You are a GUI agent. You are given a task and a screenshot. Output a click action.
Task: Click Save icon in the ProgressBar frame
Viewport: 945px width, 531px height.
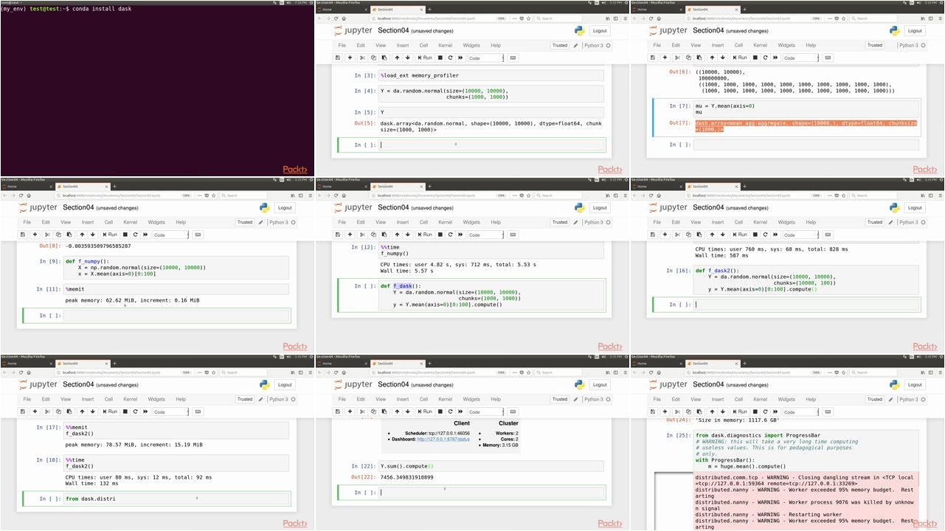click(653, 412)
